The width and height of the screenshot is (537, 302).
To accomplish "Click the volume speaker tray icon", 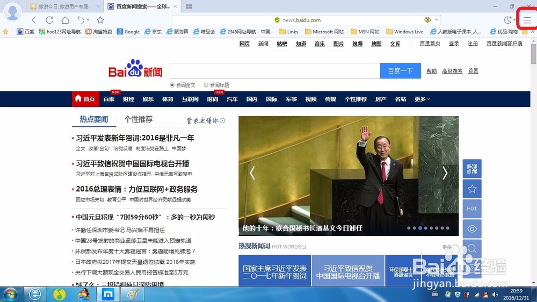I will click(495, 294).
